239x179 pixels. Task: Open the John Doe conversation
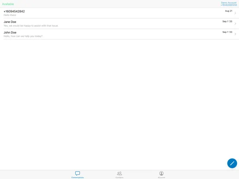pos(119,34)
